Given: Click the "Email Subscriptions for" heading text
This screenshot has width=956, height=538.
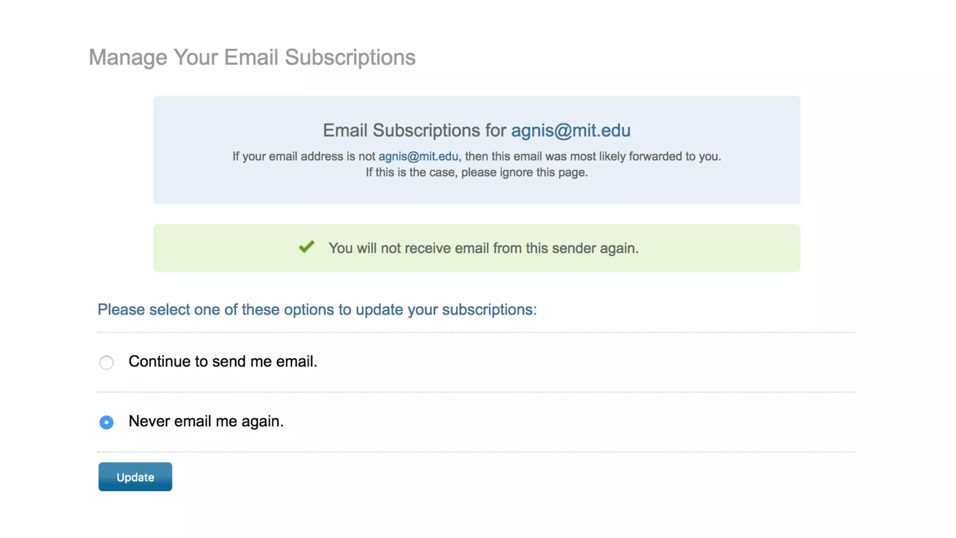Looking at the screenshot, I should coord(415,130).
